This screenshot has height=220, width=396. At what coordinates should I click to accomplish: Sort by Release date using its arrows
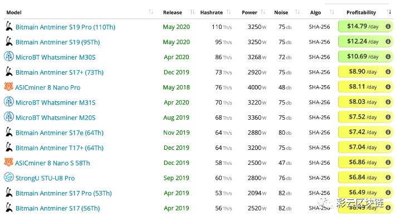[193, 12]
